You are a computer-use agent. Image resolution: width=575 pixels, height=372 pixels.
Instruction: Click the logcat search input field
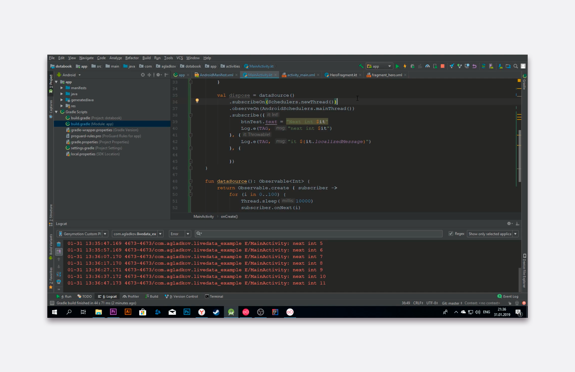click(x=320, y=234)
